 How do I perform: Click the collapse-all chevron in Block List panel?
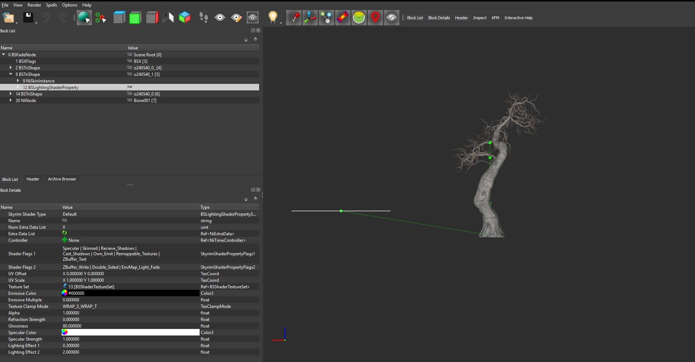[x=255, y=39]
